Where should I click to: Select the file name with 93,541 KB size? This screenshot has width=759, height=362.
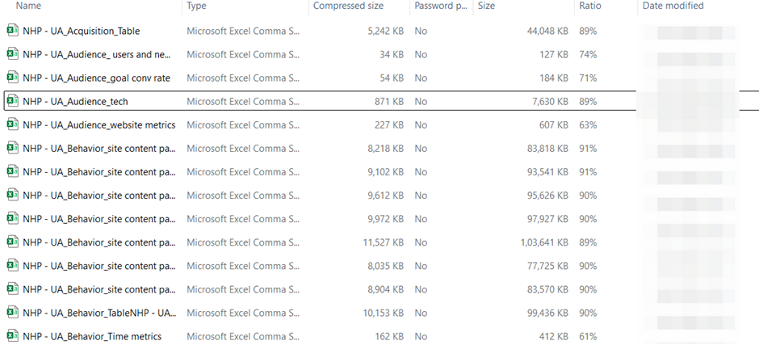[x=99, y=172]
